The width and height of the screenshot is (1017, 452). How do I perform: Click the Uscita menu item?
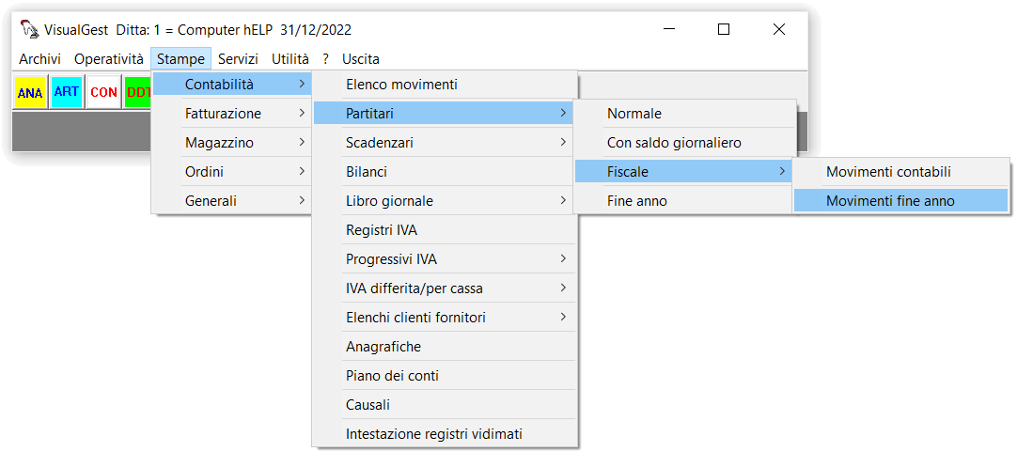coord(361,59)
